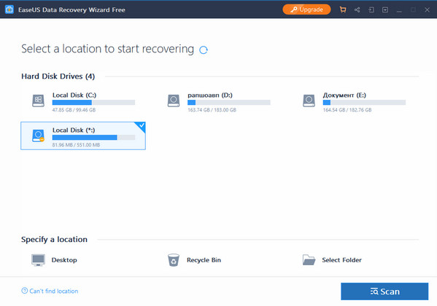
Task: Choose Desktop as recovery location
Action: pos(54,260)
